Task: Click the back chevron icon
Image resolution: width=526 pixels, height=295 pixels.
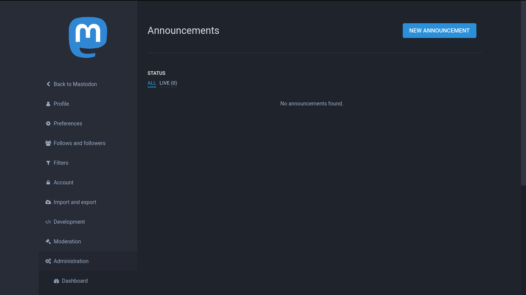Action: pyautogui.click(x=48, y=84)
